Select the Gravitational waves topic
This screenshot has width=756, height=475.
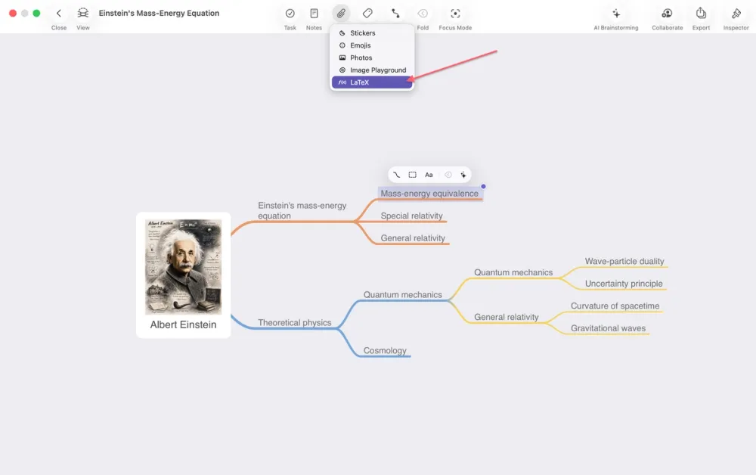point(608,328)
